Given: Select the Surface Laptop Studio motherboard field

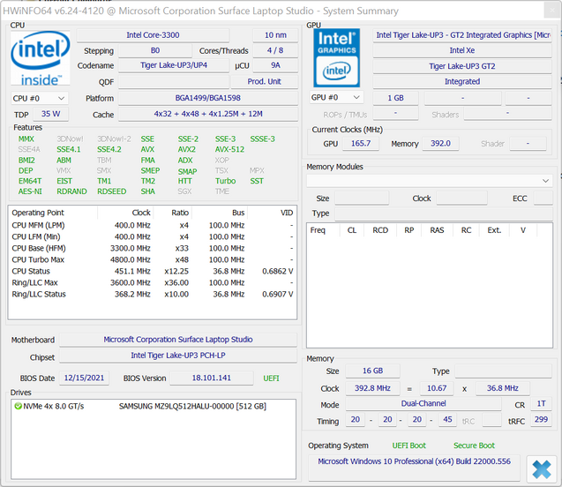Looking at the screenshot, I should (x=177, y=339).
